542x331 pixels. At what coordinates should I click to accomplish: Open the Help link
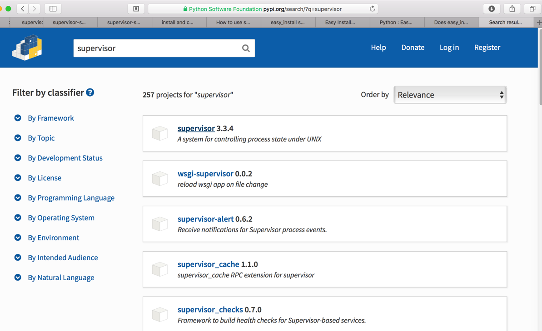pyautogui.click(x=378, y=48)
